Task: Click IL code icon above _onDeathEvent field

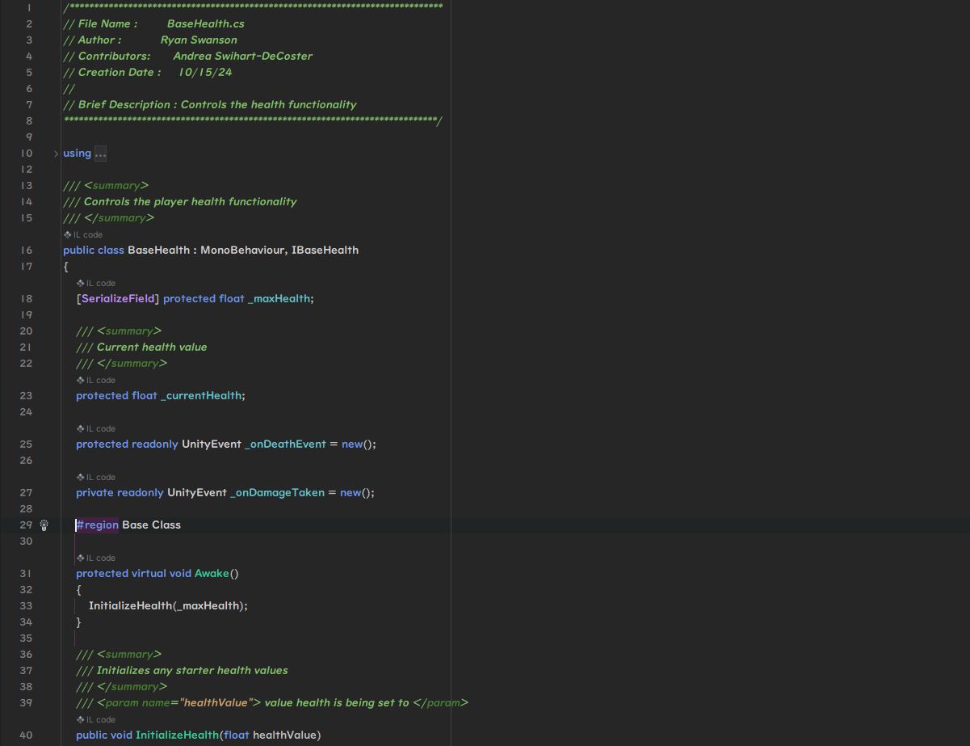Action: pyautogui.click(x=81, y=428)
